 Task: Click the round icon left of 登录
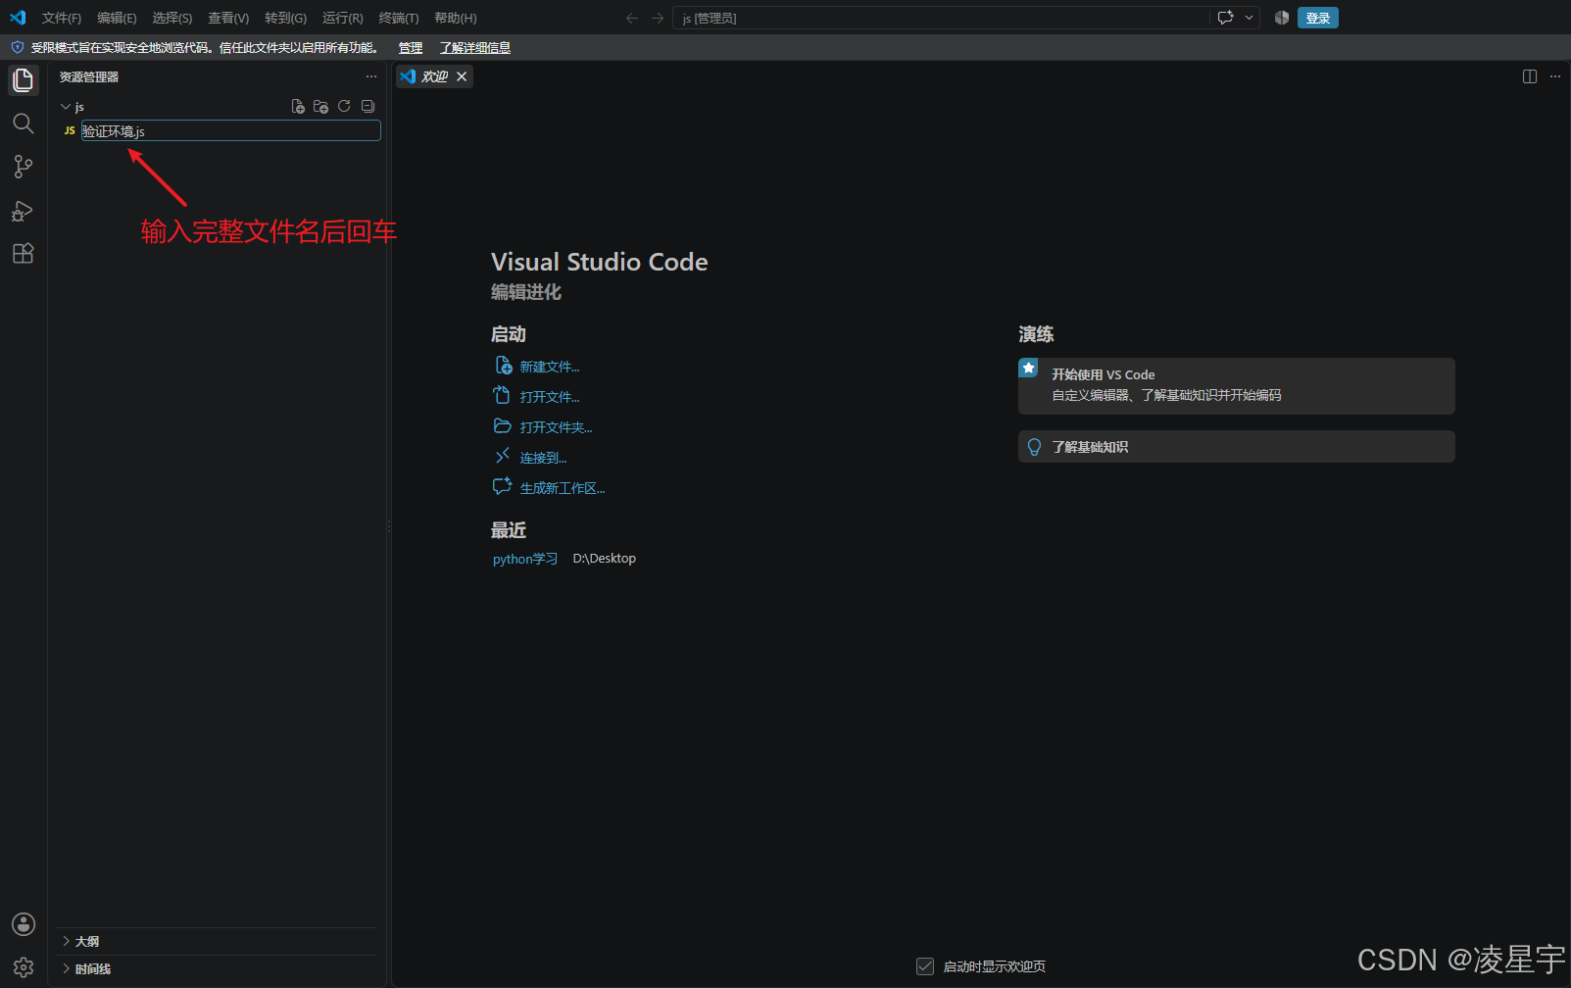pos(1281,18)
